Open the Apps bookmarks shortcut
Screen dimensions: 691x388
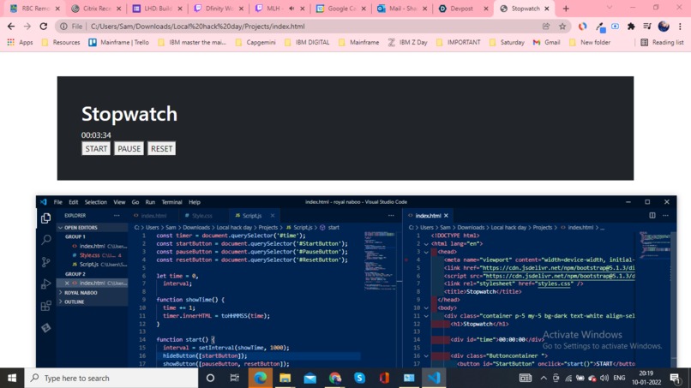[x=20, y=42]
